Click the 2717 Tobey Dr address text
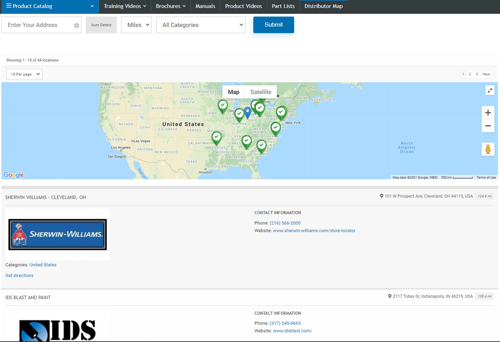500x342 pixels. pyautogui.click(x=433, y=296)
